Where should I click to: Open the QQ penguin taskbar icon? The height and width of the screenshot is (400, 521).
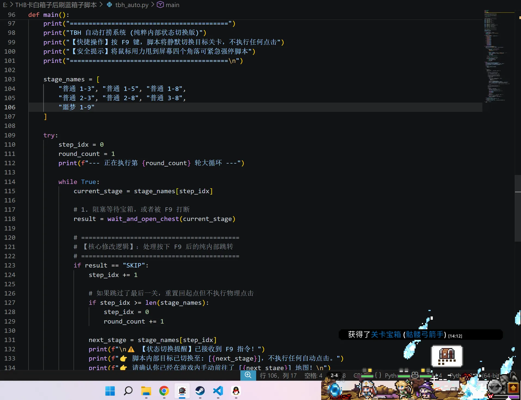pyautogui.click(x=236, y=391)
